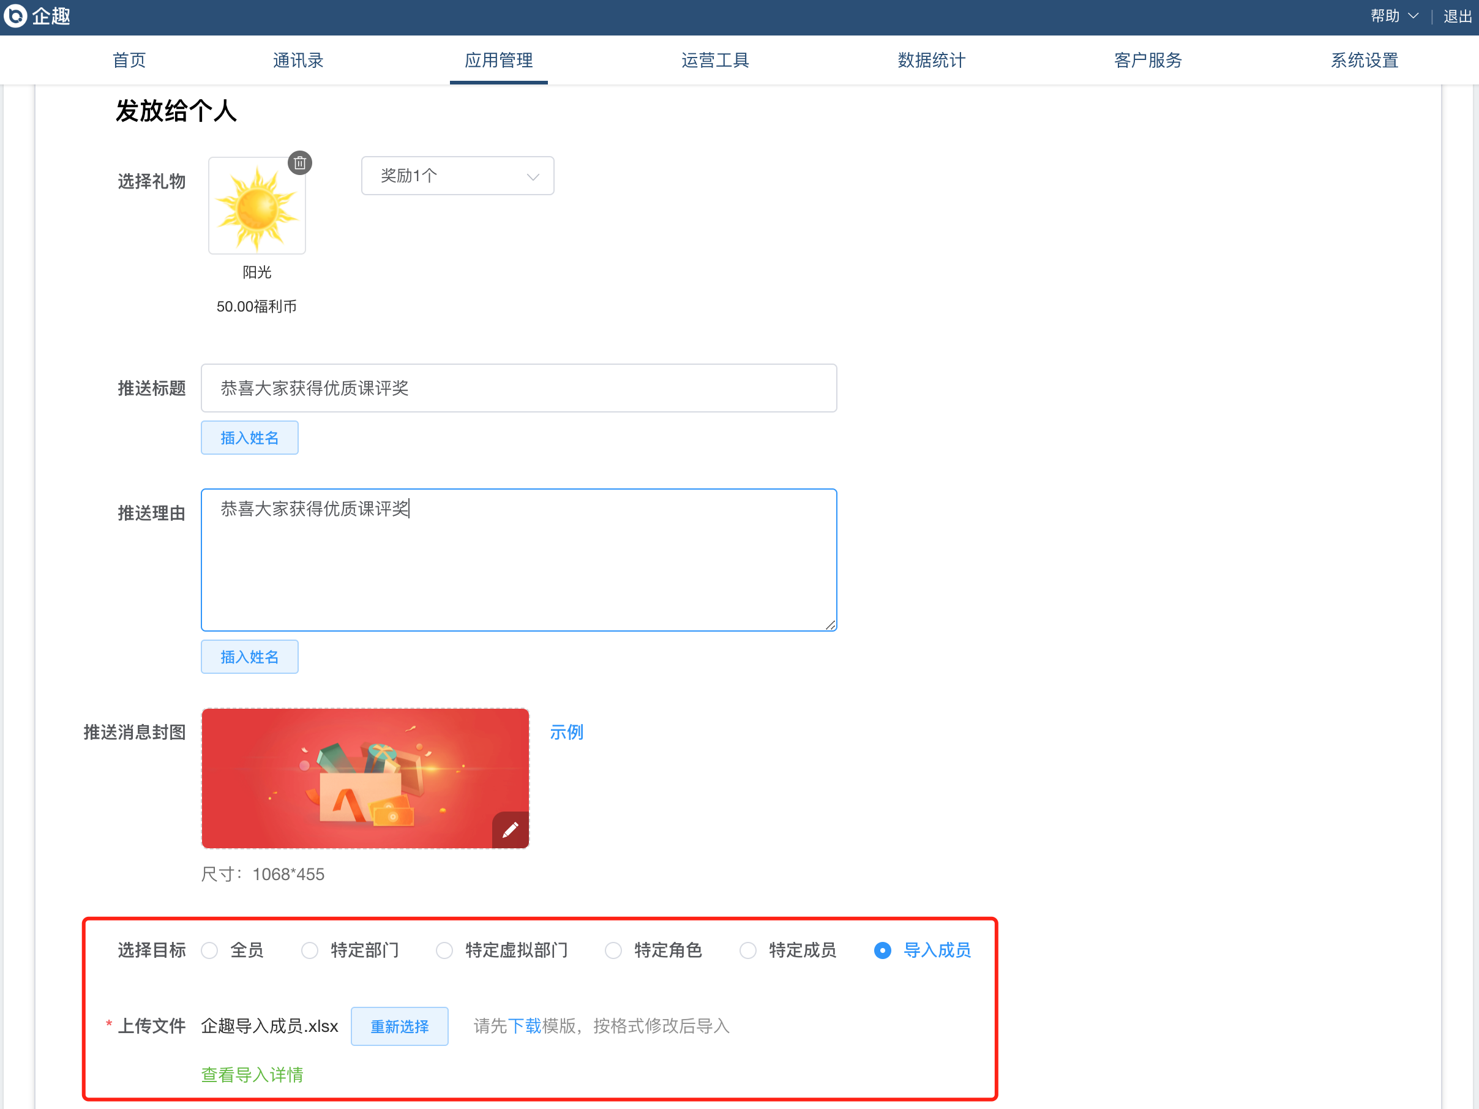Viewport: 1479px width, 1109px height.
Task: Select 特定成员 radio button
Action: pyautogui.click(x=748, y=950)
